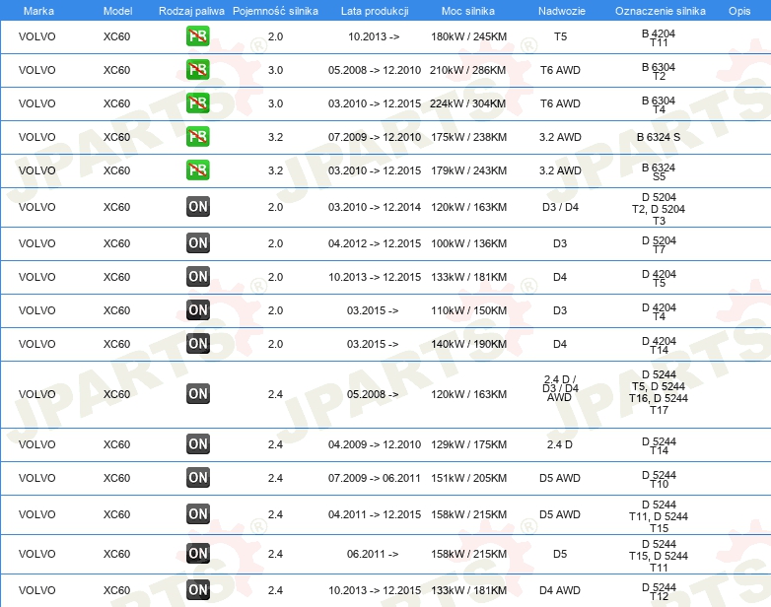Click the ON diesel icon in the 110kW / 150KM row
771x607 pixels.
(197, 309)
